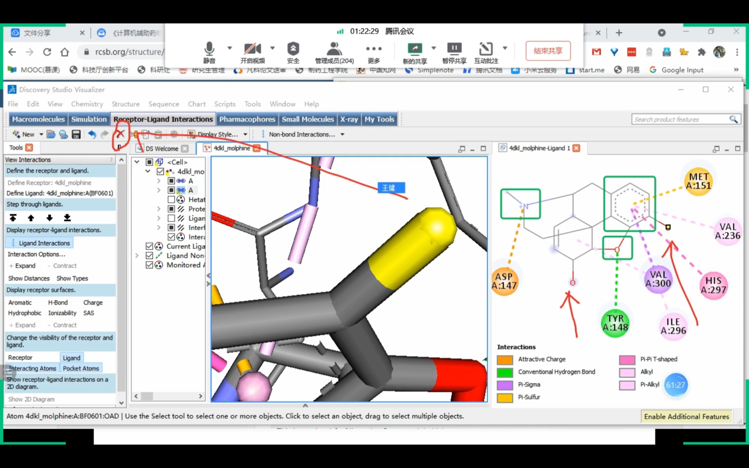749x468 pixels.
Task: Open the Gmail extension icon in browser
Action: (x=596, y=52)
